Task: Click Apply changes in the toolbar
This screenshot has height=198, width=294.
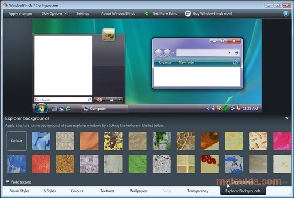Action: 20,14
